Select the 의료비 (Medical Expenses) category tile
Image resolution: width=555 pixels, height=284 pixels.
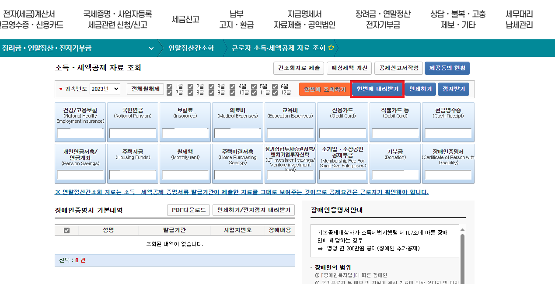coord(237,118)
